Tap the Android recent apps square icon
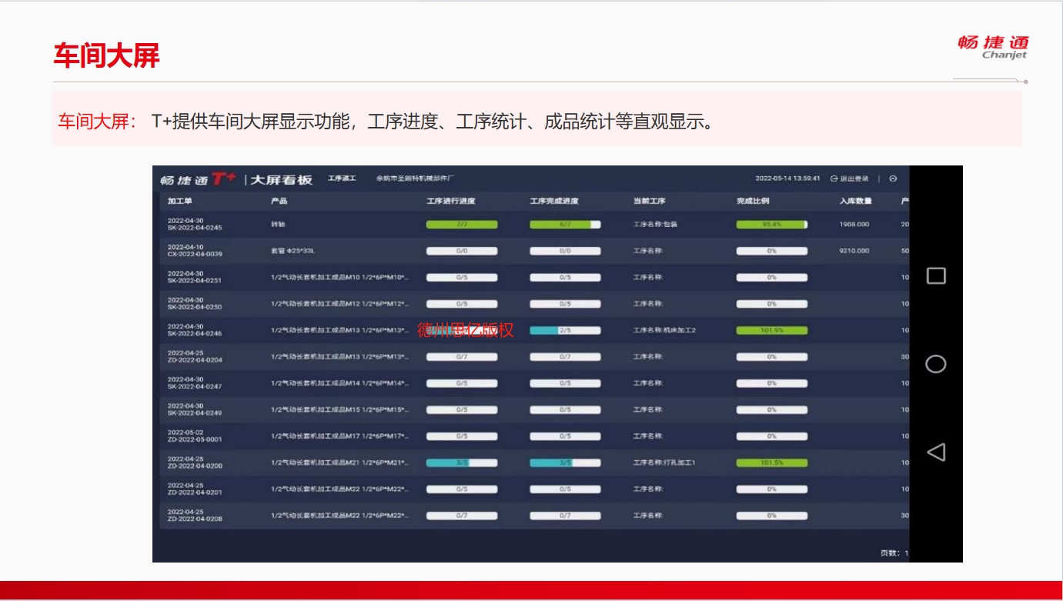Viewport: 1063px width, 601px height. point(936,275)
